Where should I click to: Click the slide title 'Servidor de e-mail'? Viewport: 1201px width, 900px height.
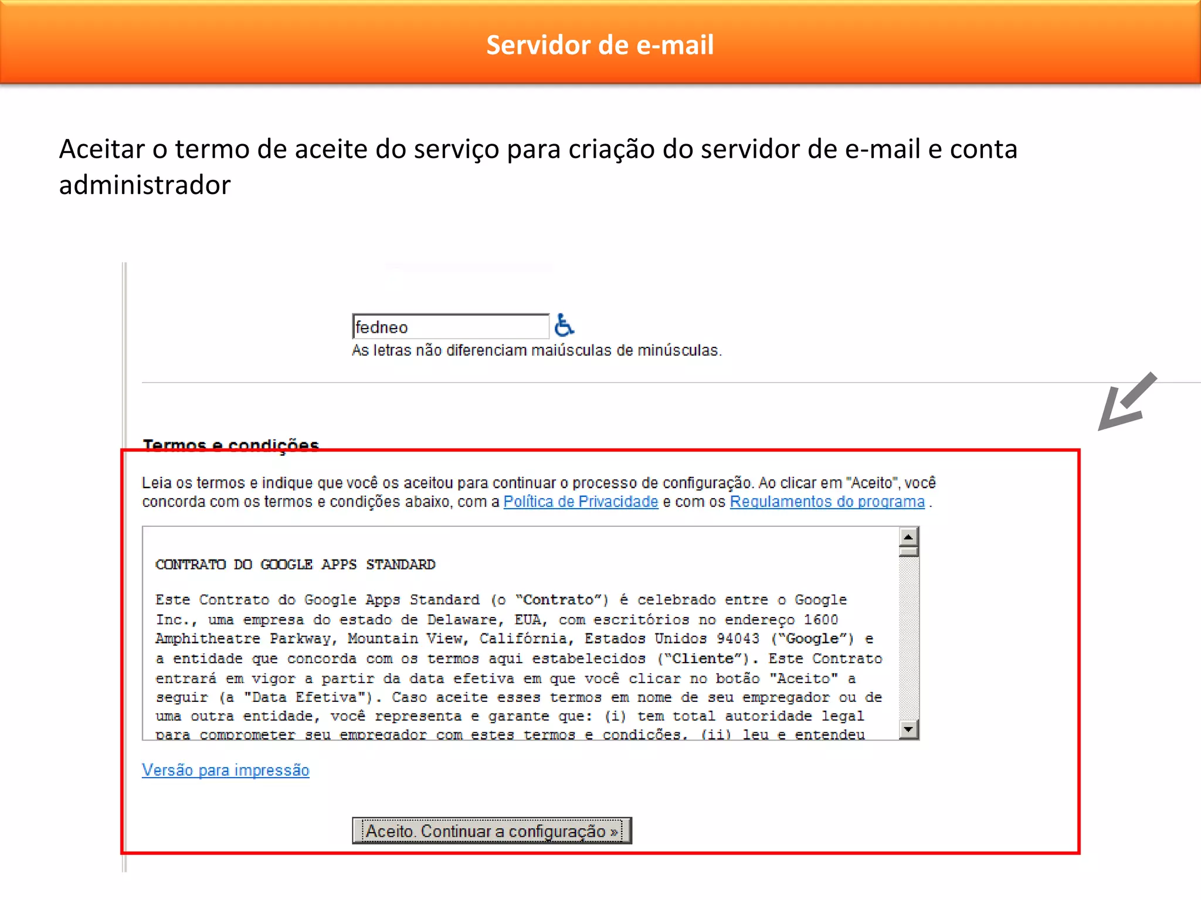click(x=600, y=45)
